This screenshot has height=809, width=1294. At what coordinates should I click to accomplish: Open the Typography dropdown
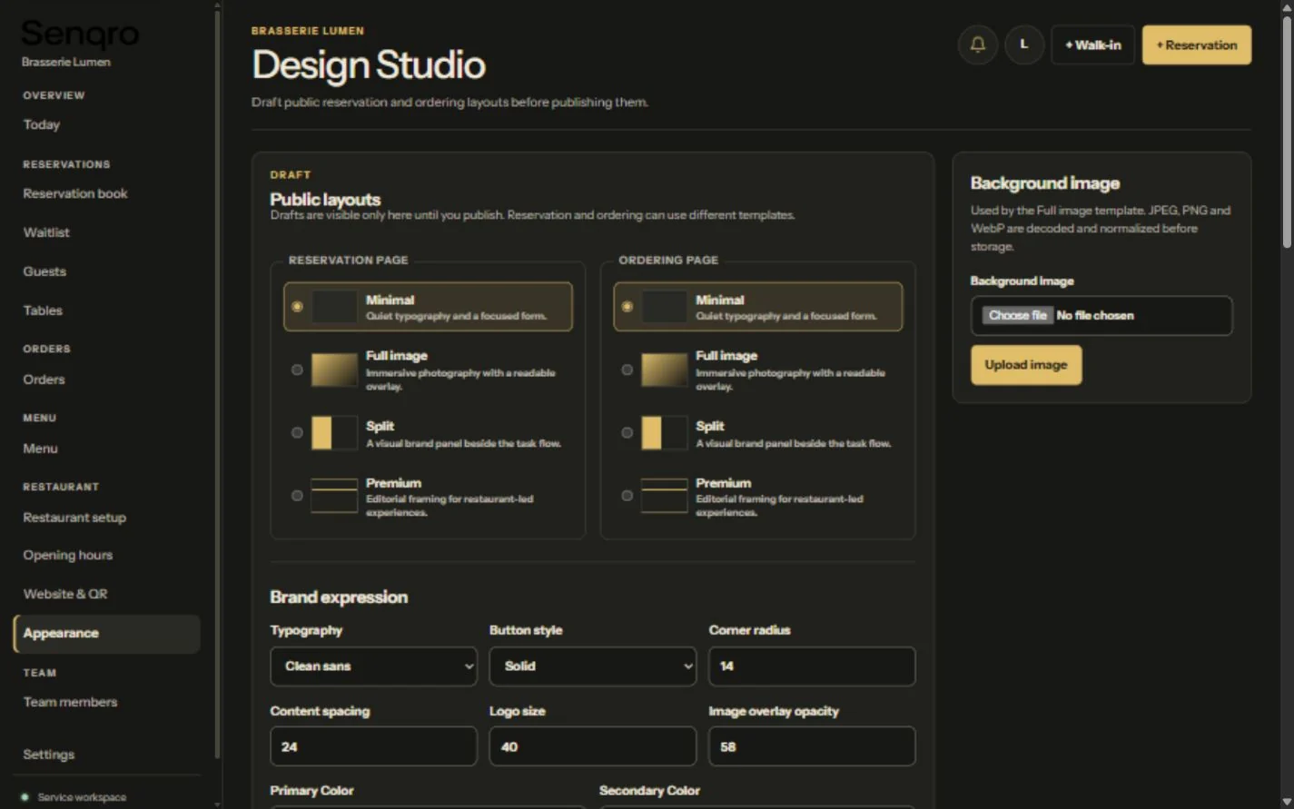click(x=373, y=666)
